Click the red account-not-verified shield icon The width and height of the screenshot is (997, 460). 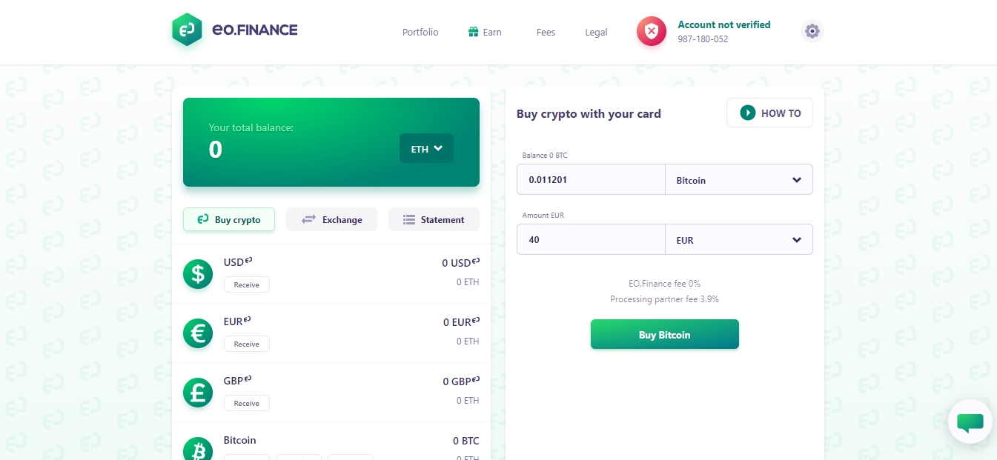tap(652, 31)
